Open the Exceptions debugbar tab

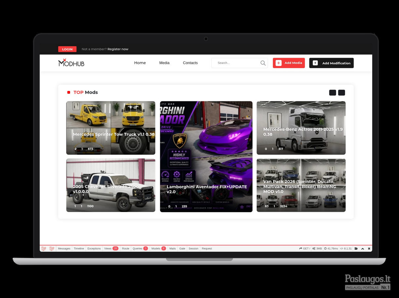coord(94,249)
